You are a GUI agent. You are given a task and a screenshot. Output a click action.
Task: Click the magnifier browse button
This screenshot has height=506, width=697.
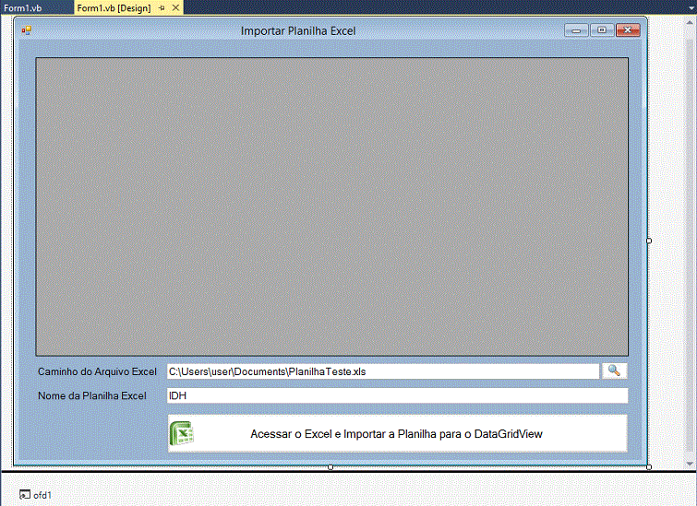(x=614, y=371)
